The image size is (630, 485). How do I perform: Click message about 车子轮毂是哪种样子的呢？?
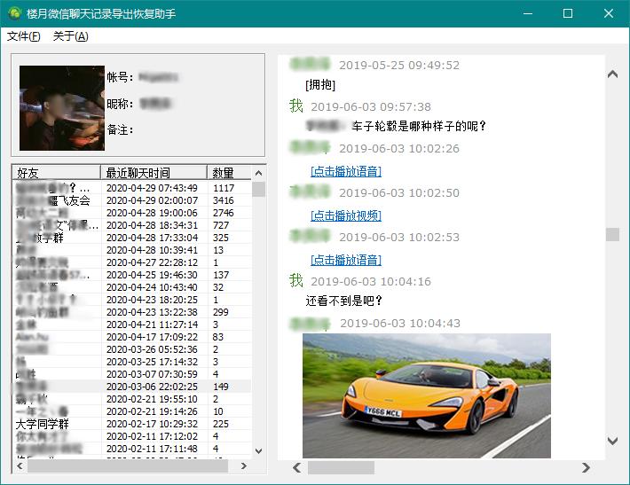pyautogui.click(x=419, y=126)
